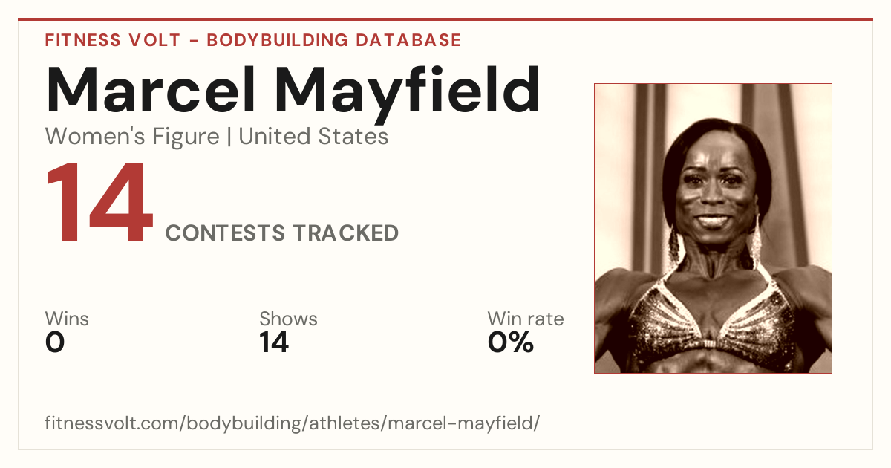Click the Wins value of 0
The height and width of the screenshot is (468, 891).
point(55,342)
